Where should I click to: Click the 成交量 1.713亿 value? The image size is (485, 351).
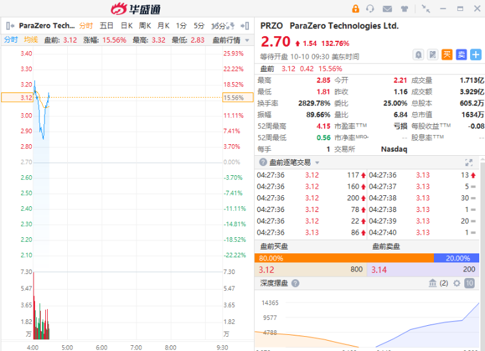471,80
